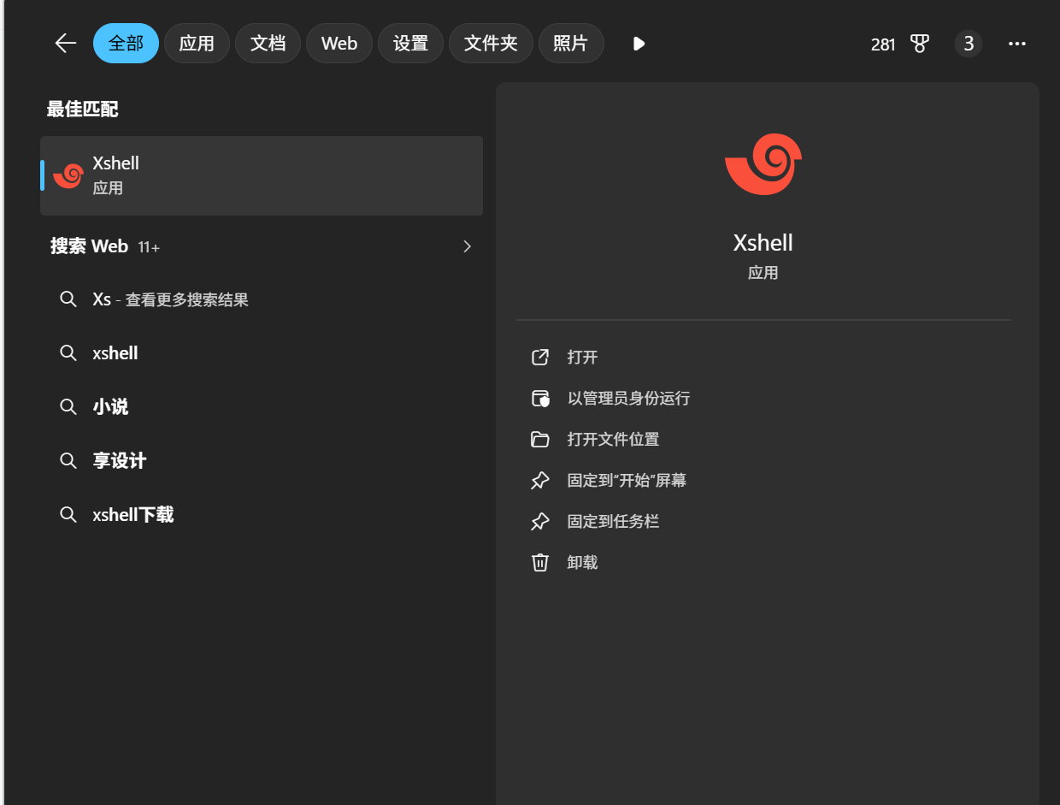The image size is (1060, 805).
Task: Click the admin shield icon
Action: [540, 398]
